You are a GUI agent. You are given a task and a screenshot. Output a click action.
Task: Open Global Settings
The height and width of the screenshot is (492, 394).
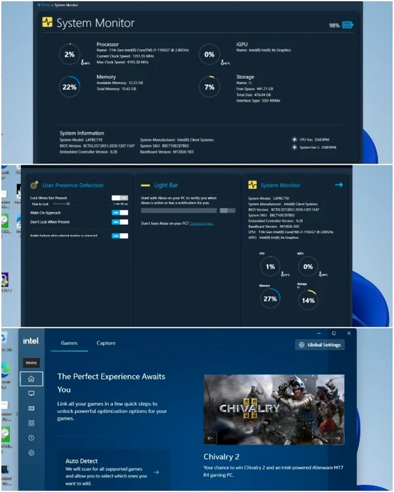[320, 345]
